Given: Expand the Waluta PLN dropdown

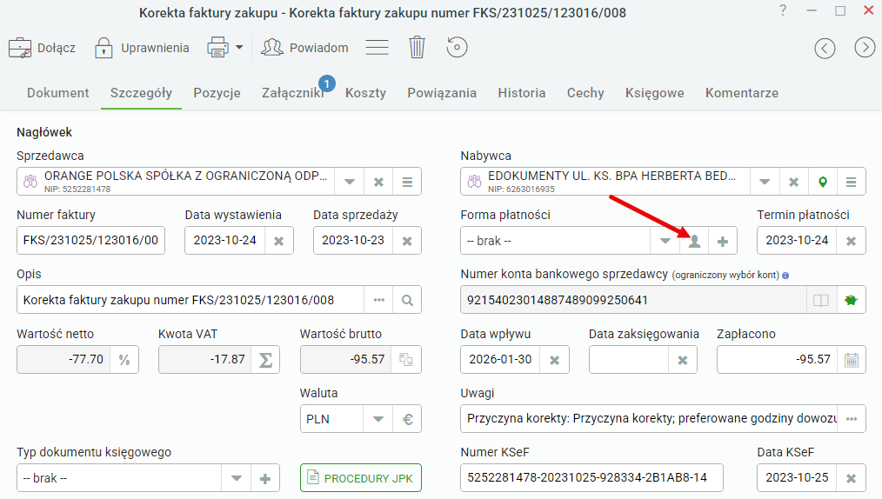Looking at the screenshot, I should (378, 419).
